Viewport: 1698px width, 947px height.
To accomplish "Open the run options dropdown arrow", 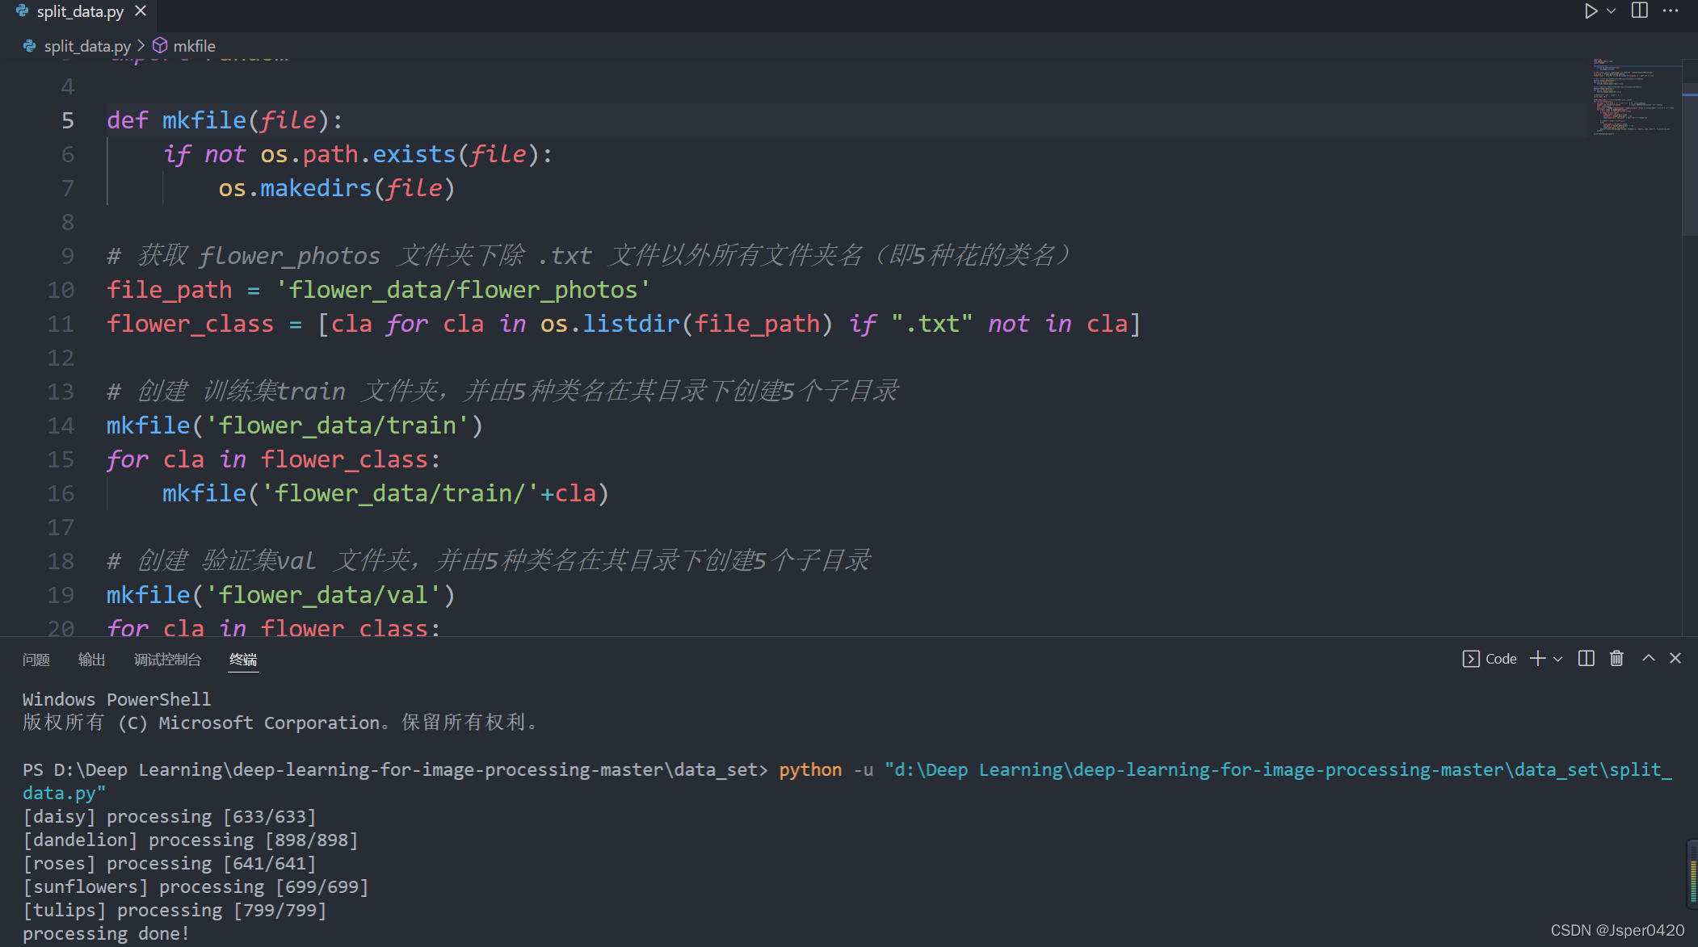I will tap(1611, 10).
